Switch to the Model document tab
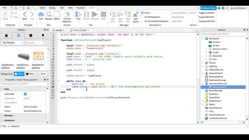The width and height of the screenshot is (249, 140). [59, 30]
